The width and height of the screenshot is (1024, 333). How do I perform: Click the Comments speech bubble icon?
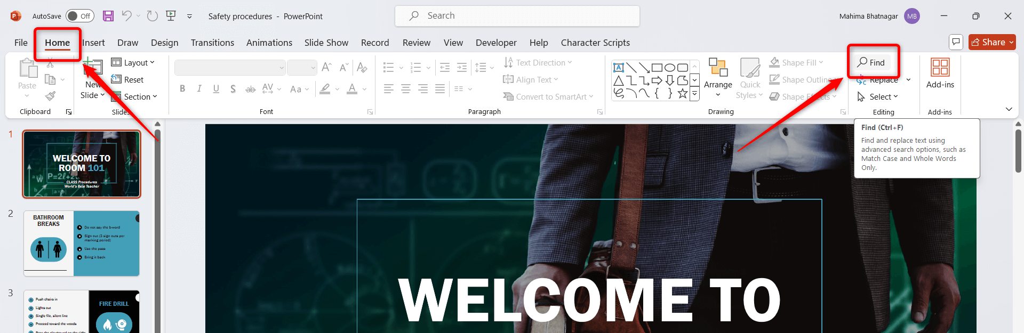pyautogui.click(x=956, y=42)
